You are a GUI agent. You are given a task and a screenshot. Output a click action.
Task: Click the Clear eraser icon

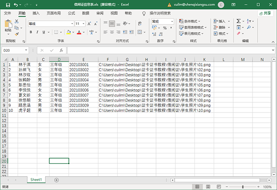[x=239, y=33]
